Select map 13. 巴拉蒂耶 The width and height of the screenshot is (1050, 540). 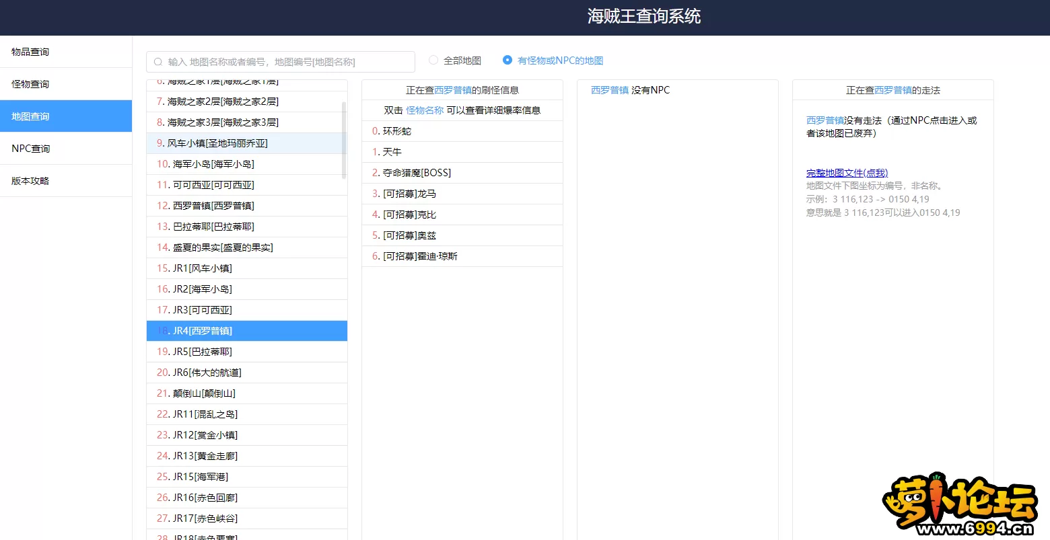(247, 227)
